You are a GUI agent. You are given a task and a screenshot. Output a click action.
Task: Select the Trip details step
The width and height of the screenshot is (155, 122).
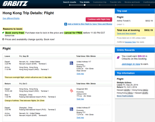[85, 2]
